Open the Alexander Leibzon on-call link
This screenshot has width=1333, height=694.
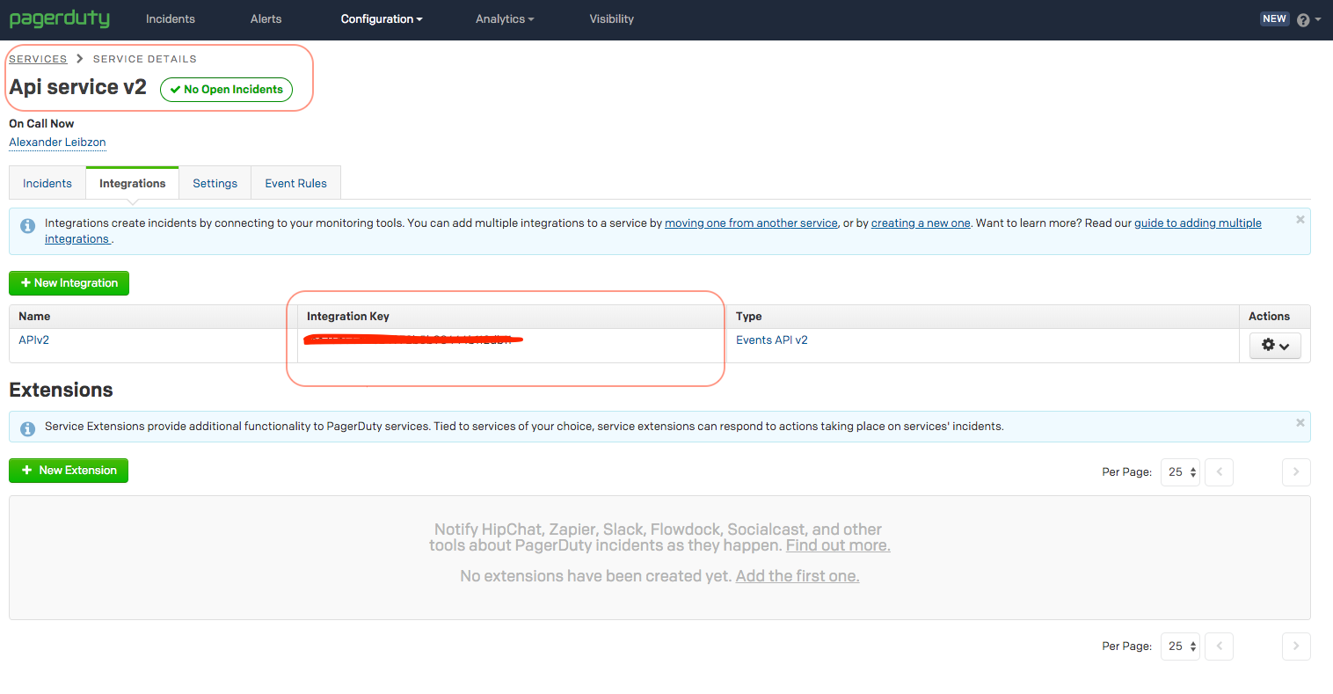(x=57, y=142)
